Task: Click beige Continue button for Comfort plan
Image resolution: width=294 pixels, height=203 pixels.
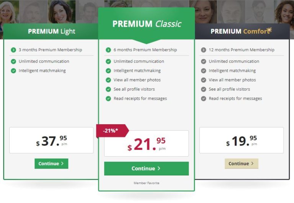Action: tap(242, 164)
